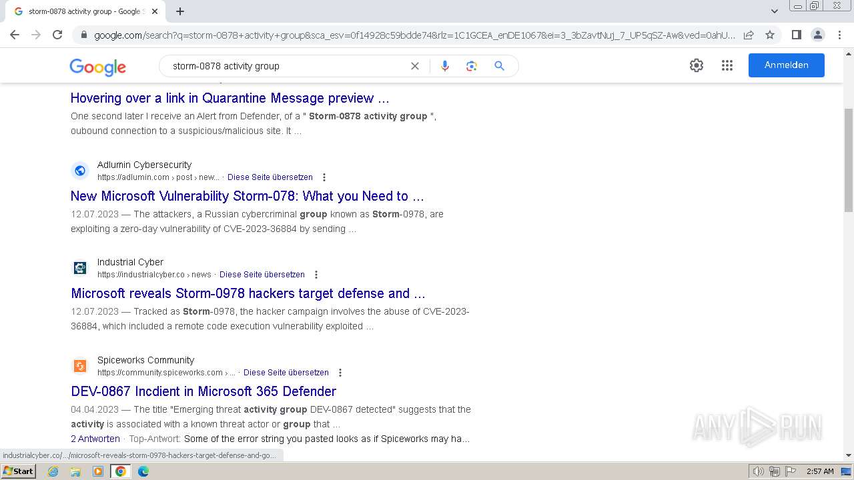
Task: Switch to Chrome in the taskbar
Action: point(120,471)
